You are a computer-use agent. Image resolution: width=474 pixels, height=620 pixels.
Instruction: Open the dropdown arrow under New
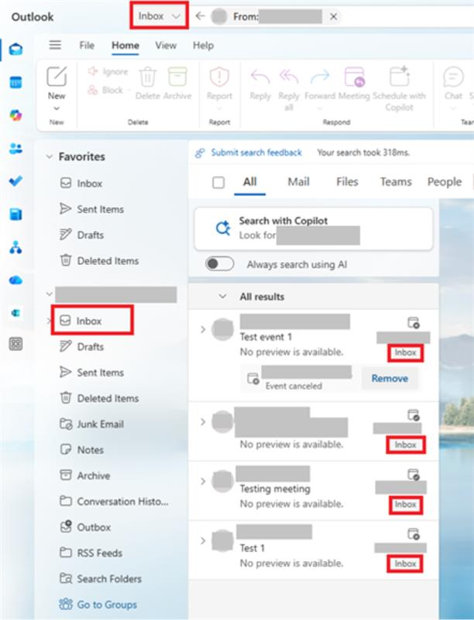point(57,108)
